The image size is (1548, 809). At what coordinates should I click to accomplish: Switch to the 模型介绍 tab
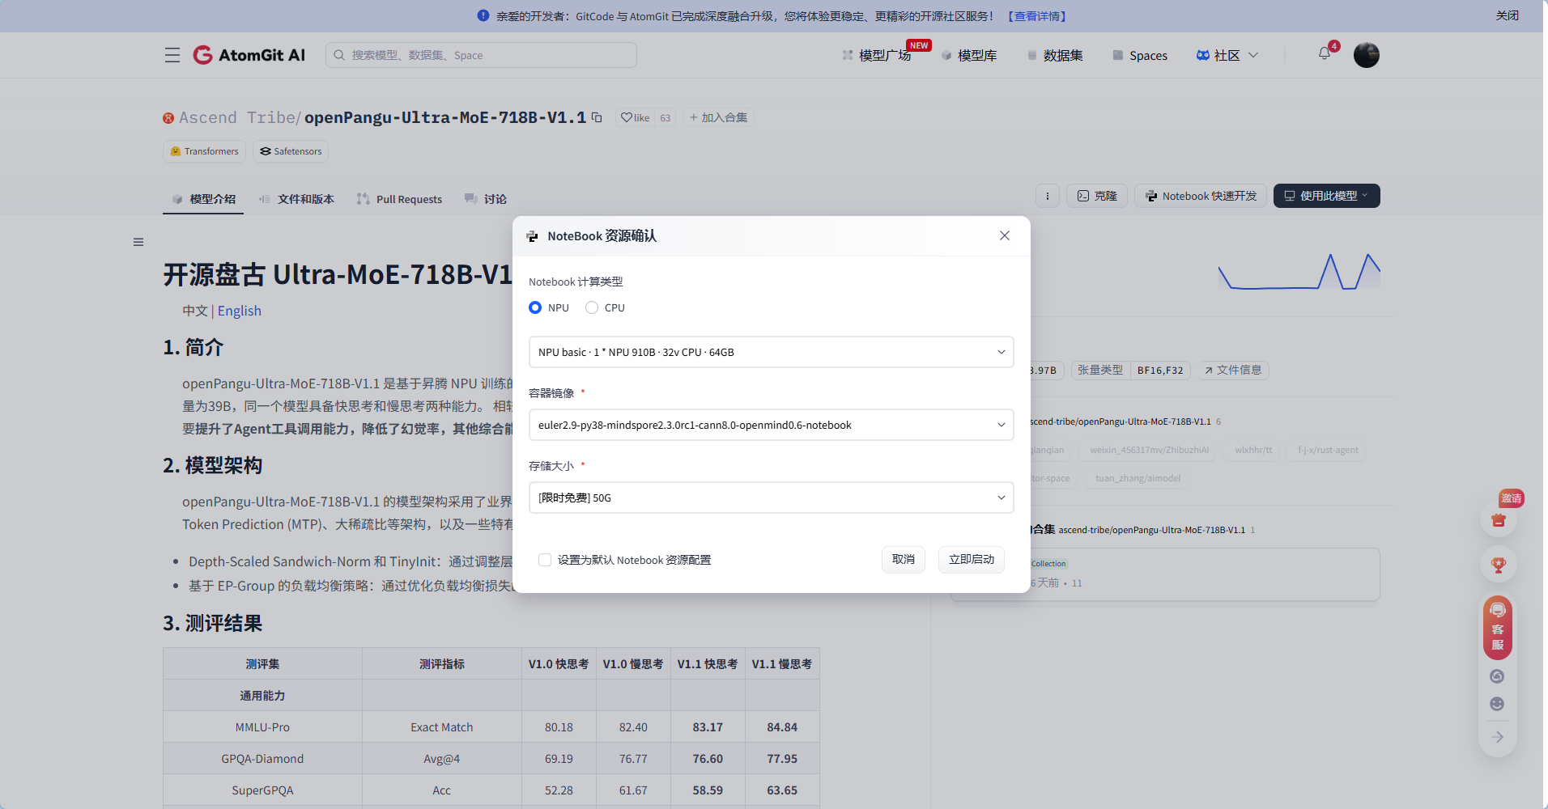coord(204,199)
